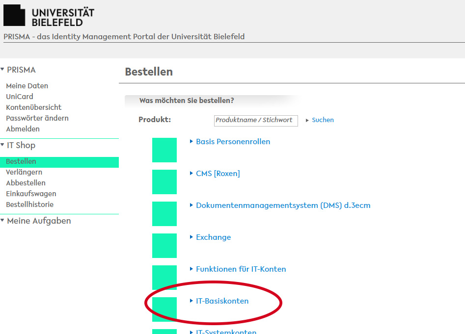Open Passwörter ändern page
The height and width of the screenshot is (334, 465).
tap(37, 118)
